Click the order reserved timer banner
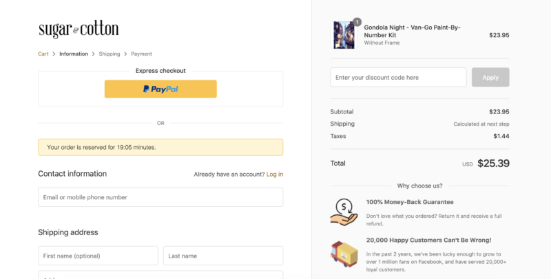Screen dimensions: 551x279 click(x=160, y=147)
